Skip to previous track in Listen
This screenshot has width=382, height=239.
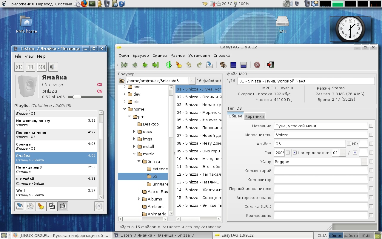19,67
